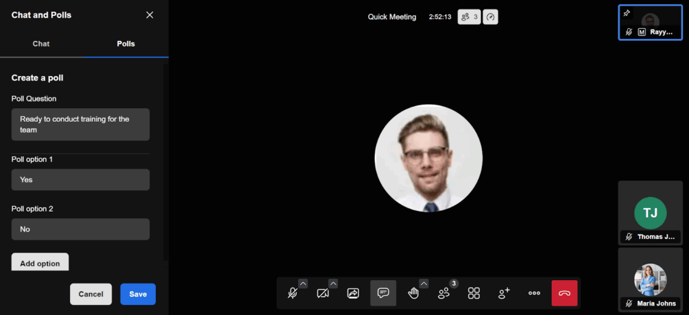
Task: Expand raise hand reactions arrow
Action: pos(424,283)
